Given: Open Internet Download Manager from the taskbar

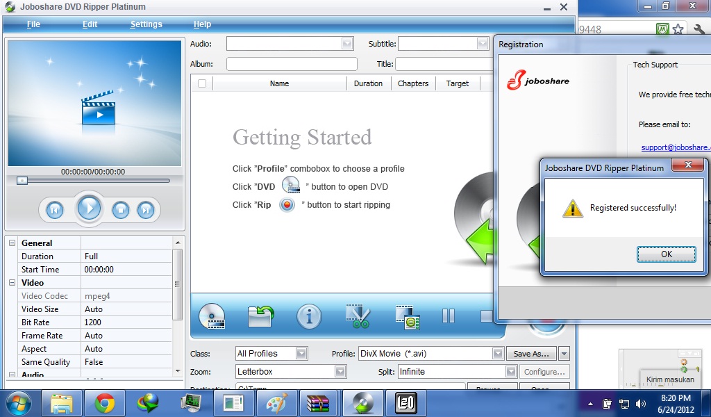Looking at the screenshot, I should pos(147,403).
